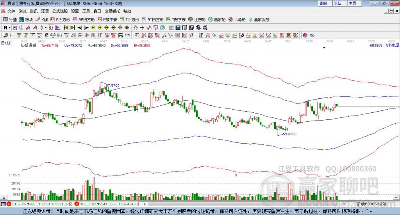Open the 行情 market quotes view
Viewport: 400px width, 215px height.
pos(10,20)
